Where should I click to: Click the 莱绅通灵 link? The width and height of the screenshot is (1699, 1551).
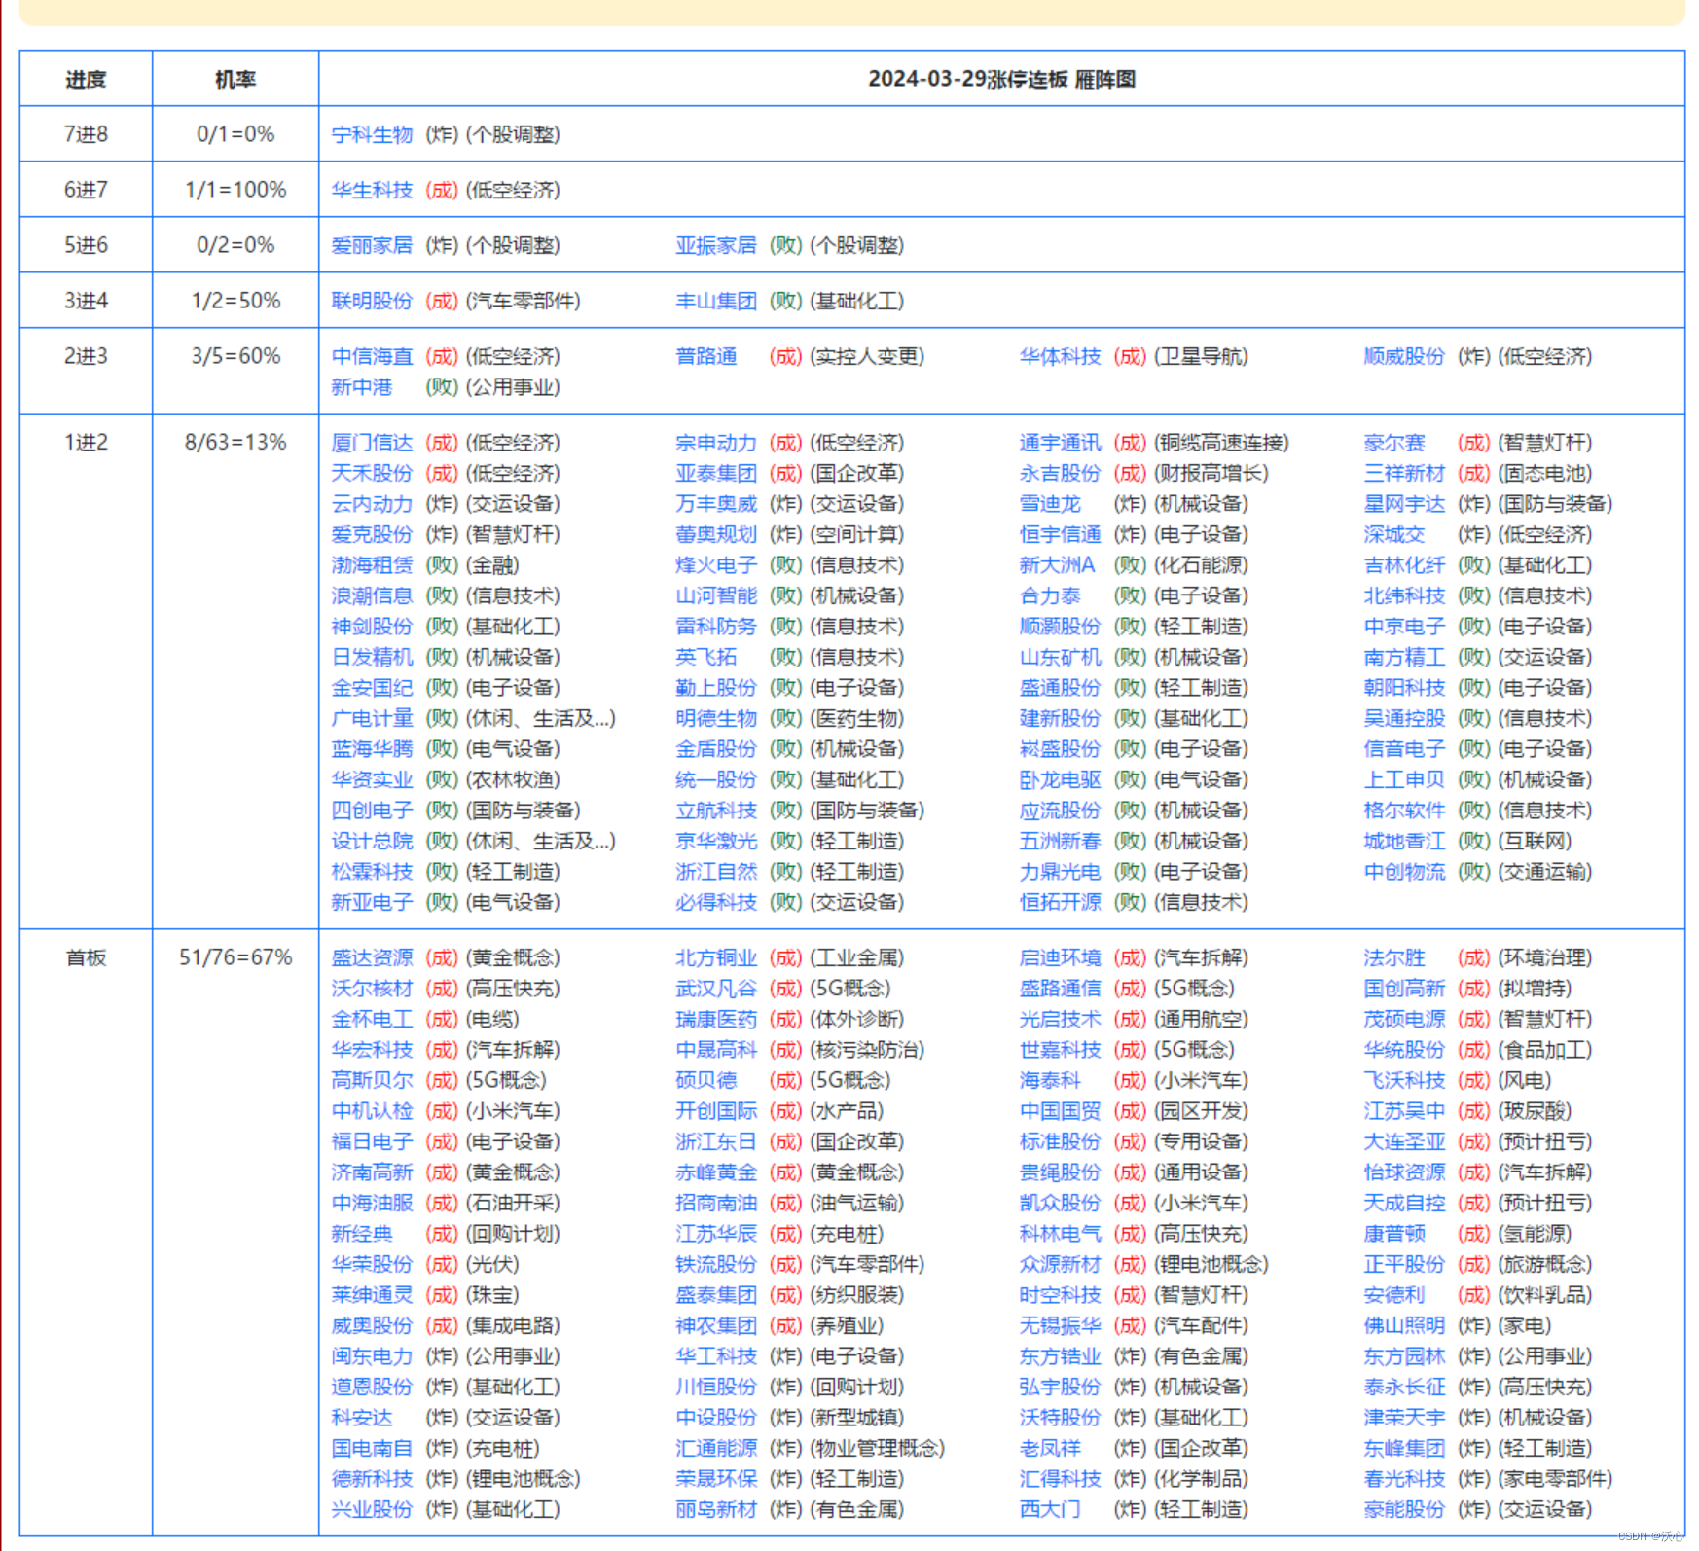[372, 1295]
